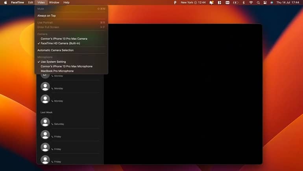This screenshot has width=303, height=171.
Task: Select FaceTime HD Camera (Built-in)
Action: pos(71,43)
